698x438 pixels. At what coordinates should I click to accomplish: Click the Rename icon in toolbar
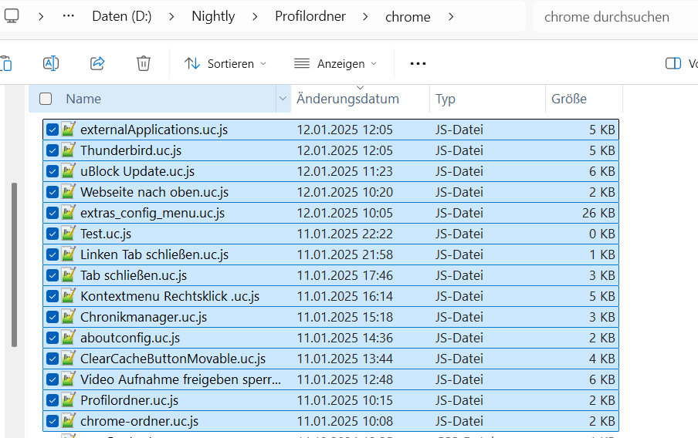[x=51, y=63]
